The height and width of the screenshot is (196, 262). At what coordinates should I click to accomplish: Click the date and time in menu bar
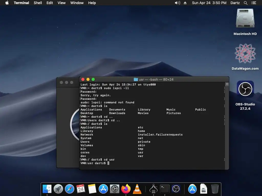coord(209,3)
